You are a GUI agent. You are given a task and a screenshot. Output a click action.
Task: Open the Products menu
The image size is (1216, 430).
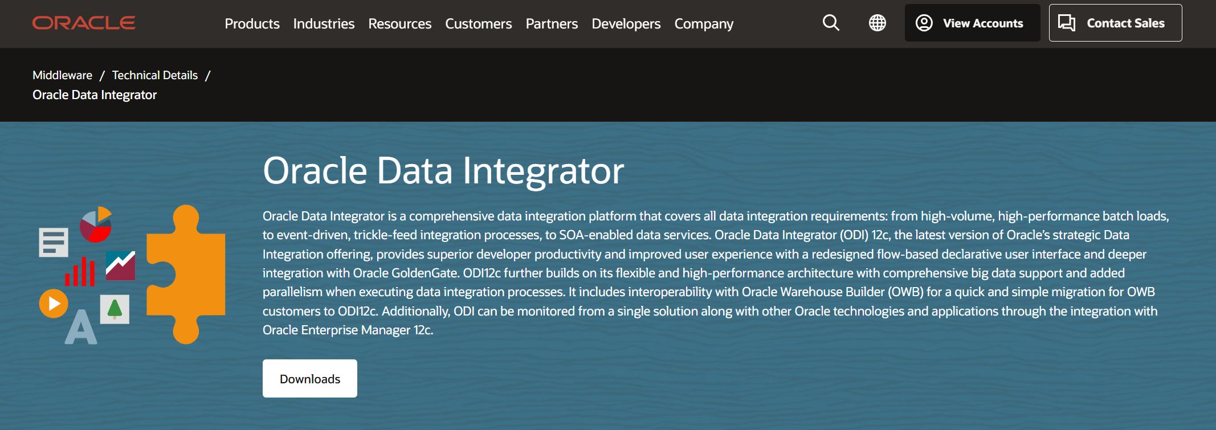click(252, 23)
